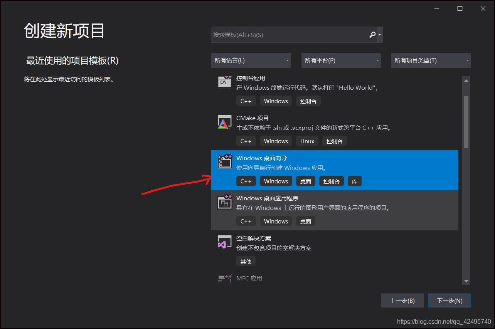This screenshot has height=329, width=495.
Task: Click the 桌面 tag on Windows 桌面应用程序
Action: point(306,222)
